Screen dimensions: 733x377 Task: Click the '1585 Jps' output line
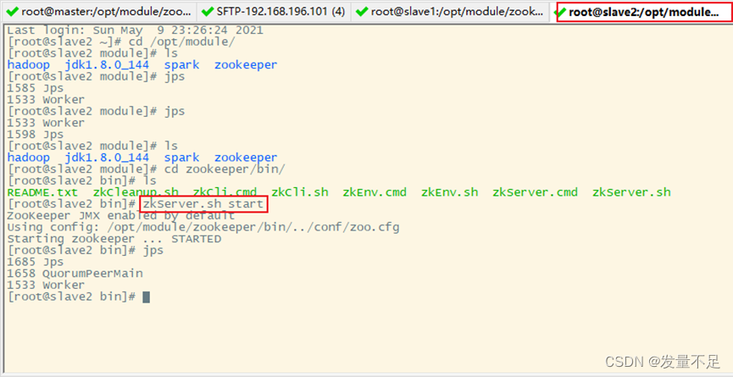36,88
